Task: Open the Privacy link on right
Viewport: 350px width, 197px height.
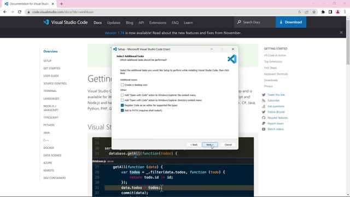Action: coord(269,86)
